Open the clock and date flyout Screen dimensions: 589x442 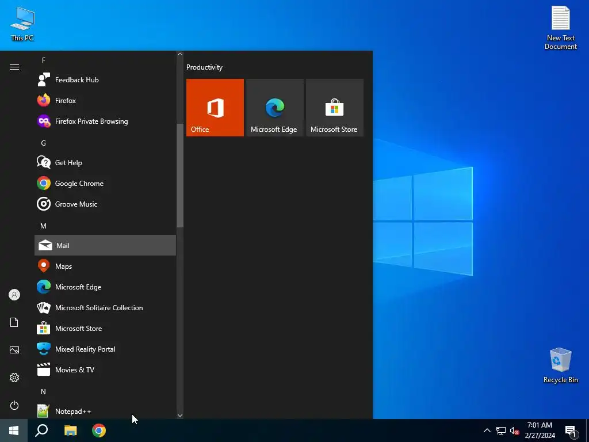[x=540, y=430]
